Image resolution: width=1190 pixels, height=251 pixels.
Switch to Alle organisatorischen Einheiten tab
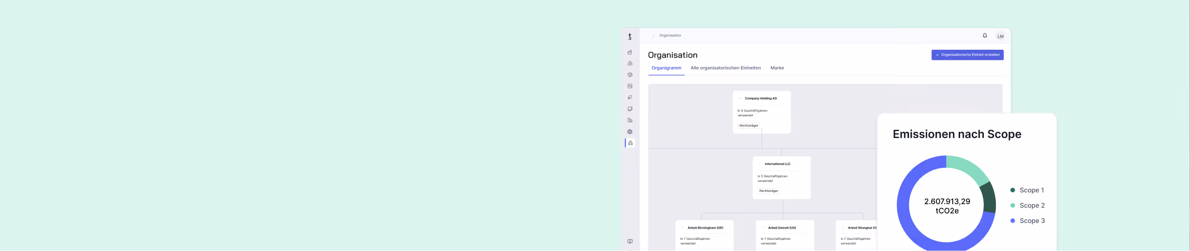click(726, 68)
